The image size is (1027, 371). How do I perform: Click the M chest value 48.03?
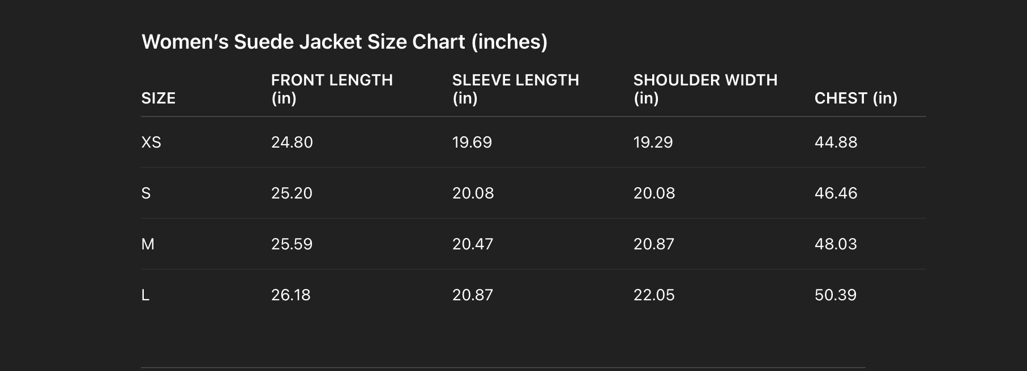point(836,244)
